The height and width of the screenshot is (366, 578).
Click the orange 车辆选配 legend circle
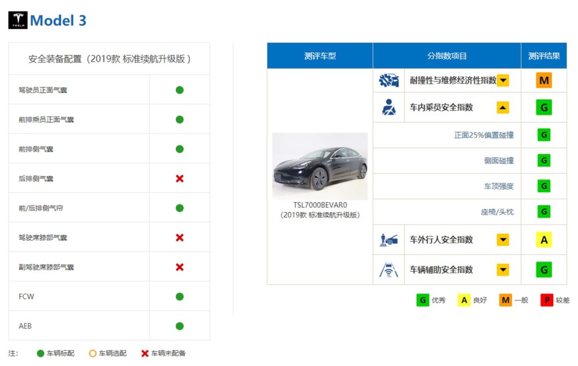92,353
